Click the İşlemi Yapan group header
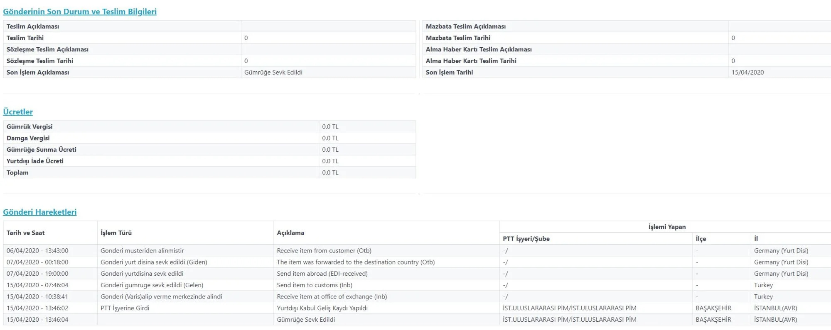Viewport: 831px width, 330px height. click(667, 227)
